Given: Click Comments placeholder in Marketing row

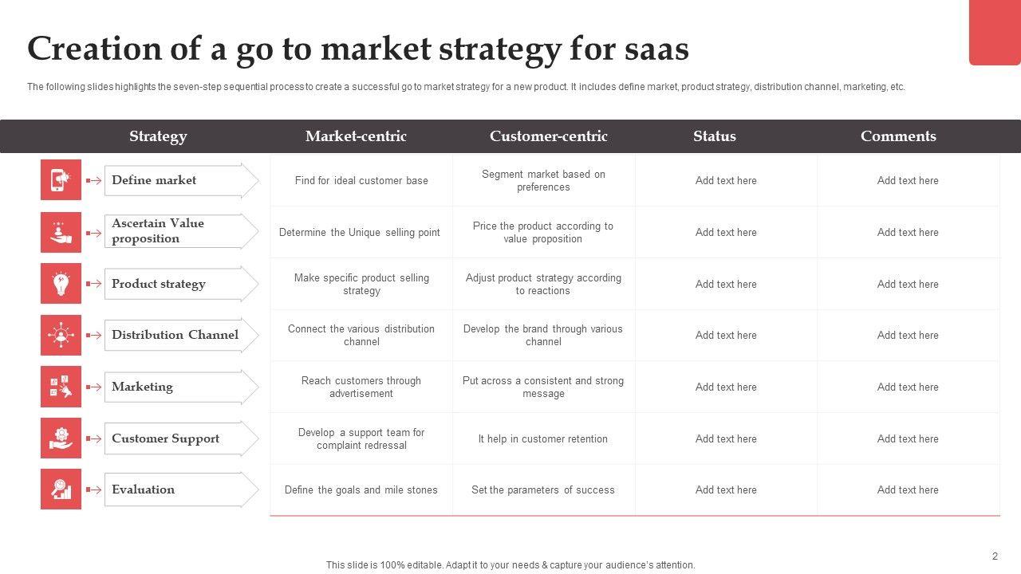Looking at the screenshot, I should [908, 387].
